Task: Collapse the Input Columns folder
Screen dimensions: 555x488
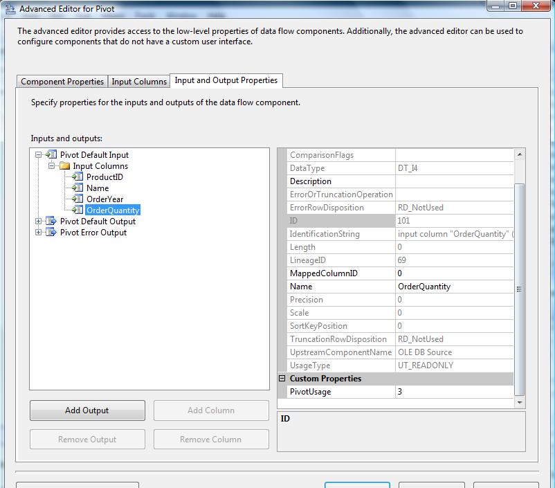Action: coord(52,166)
